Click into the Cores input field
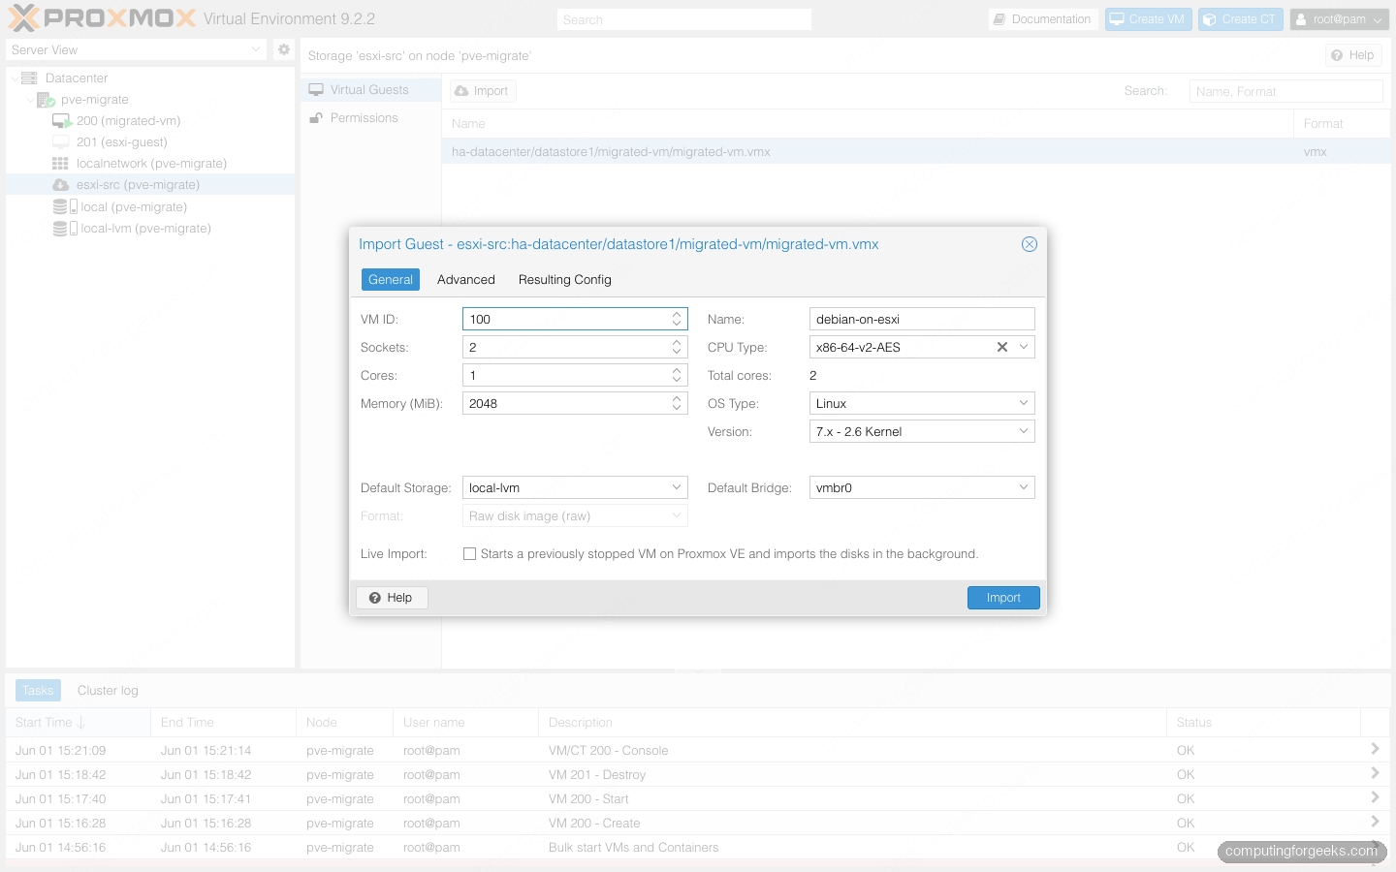The image size is (1396, 872). pos(564,375)
